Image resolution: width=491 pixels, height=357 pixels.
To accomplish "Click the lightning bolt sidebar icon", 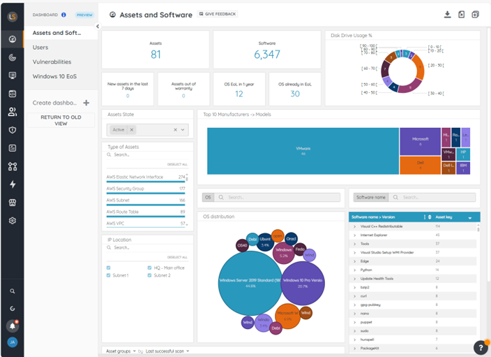I will click(x=12, y=184).
